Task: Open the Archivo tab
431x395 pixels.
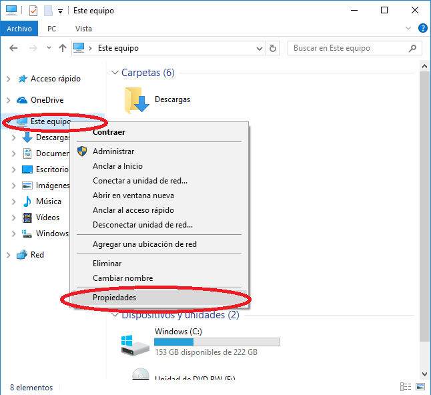Action: tap(19, 29)
